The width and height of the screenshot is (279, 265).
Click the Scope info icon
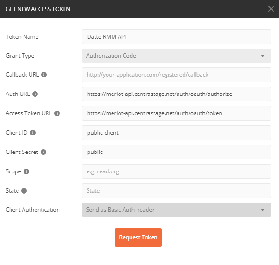pyautogui.click(x=26, y=171)
